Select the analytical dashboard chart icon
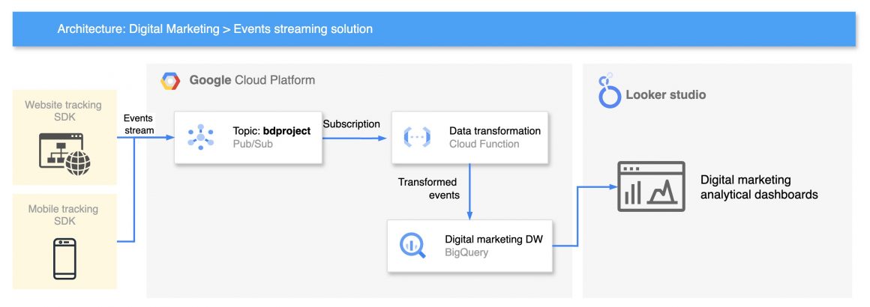870x307 pixels. pos(650,186)
